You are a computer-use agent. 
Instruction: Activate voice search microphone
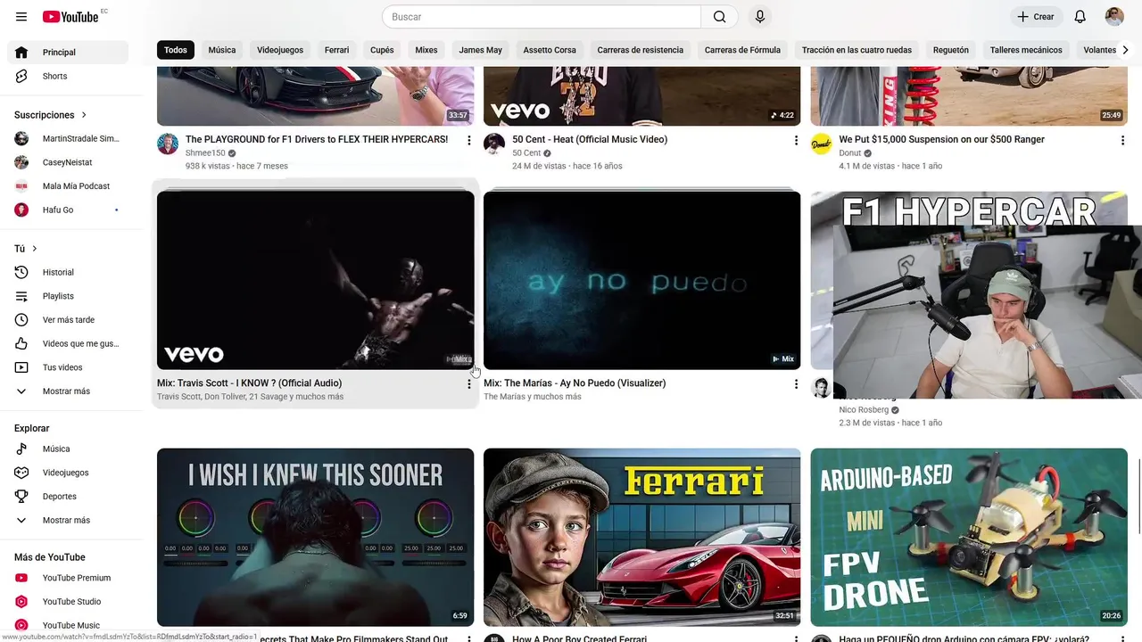coord(760,17)
